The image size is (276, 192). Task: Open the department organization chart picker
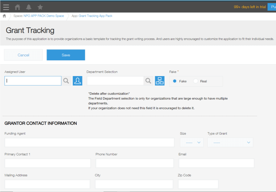[160, 81]
